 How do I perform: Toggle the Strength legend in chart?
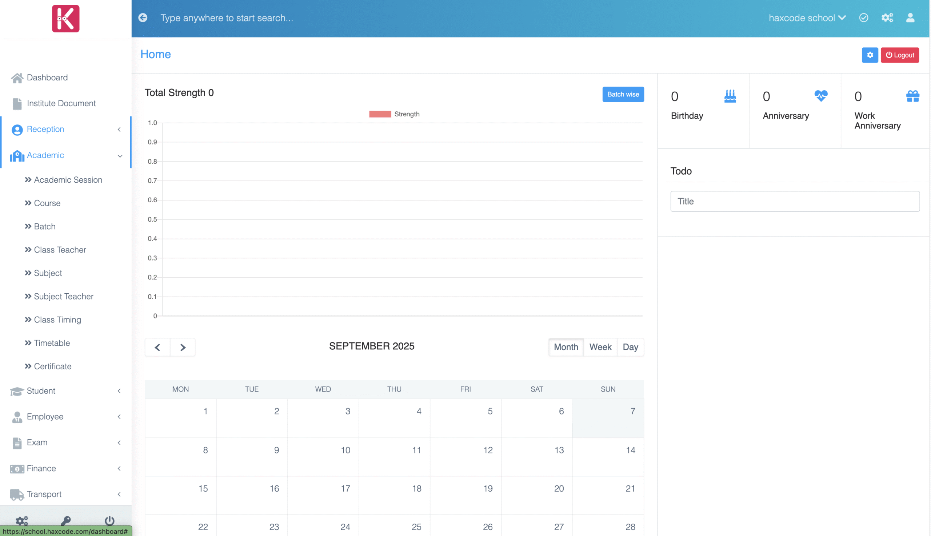click(394, 114)
